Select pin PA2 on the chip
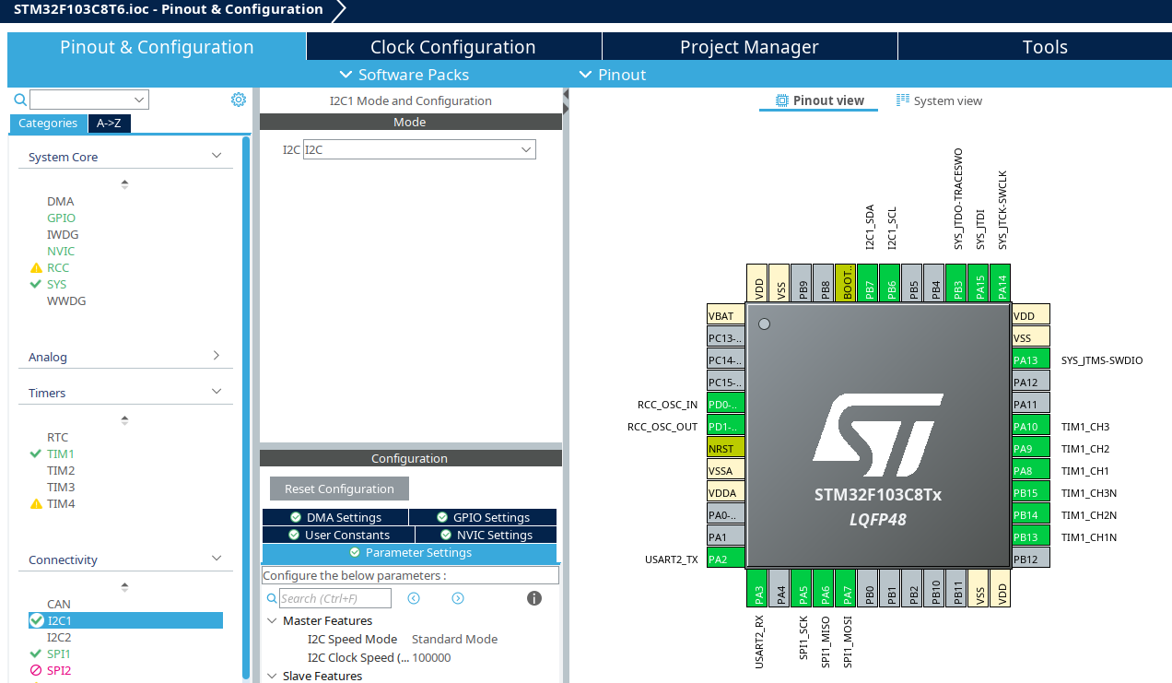 (x=725, y=559)
